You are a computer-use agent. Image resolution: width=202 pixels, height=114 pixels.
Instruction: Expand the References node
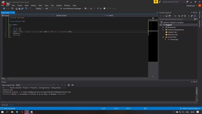tap(163, 28)
